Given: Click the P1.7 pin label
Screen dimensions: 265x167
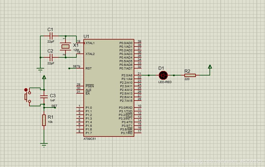Looking at the screenshot, I should click(89, 133).
